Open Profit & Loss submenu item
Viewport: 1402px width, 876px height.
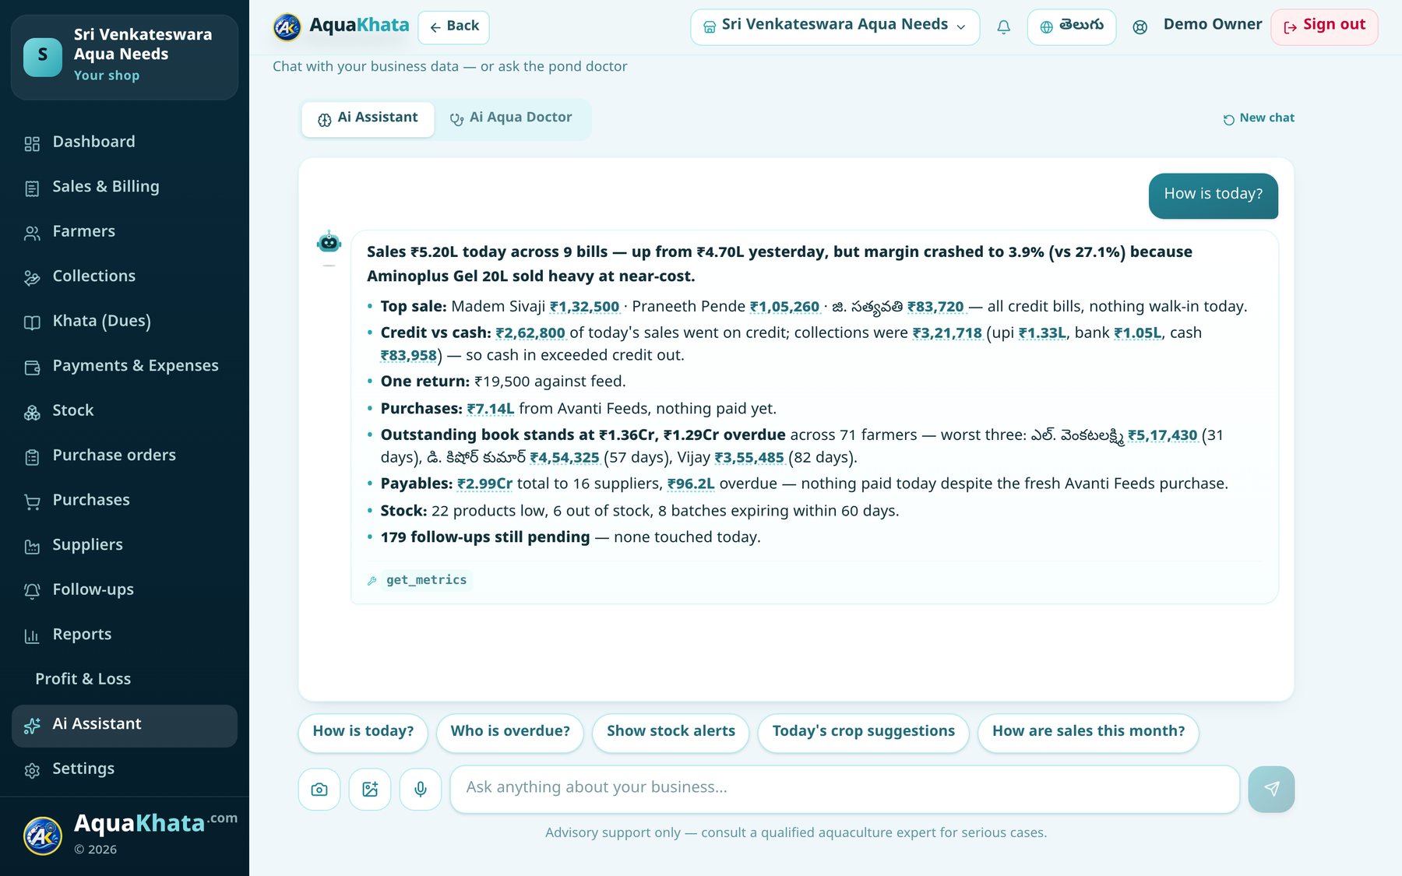point(125,680)
